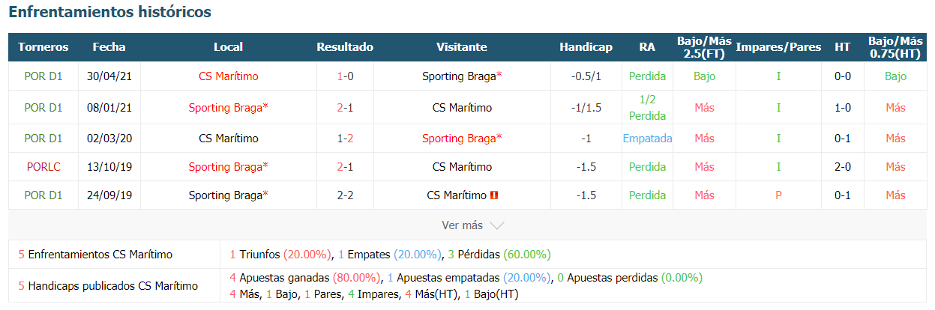Screen dimensions: 935x310
Task: Click the 1/2 Perdida RA cell
Action: click(647, 108)
